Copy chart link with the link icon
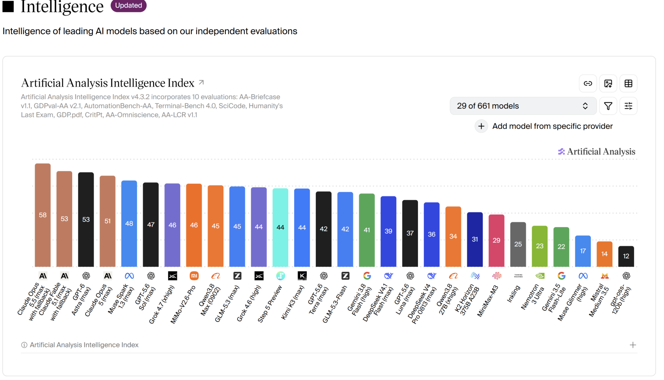This screenshot has height=380, width=664. click(588, 84)
